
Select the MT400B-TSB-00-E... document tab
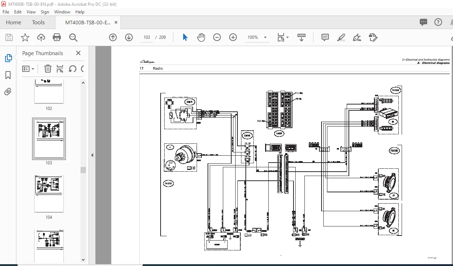pyautogui.click(x=88, y=22)
